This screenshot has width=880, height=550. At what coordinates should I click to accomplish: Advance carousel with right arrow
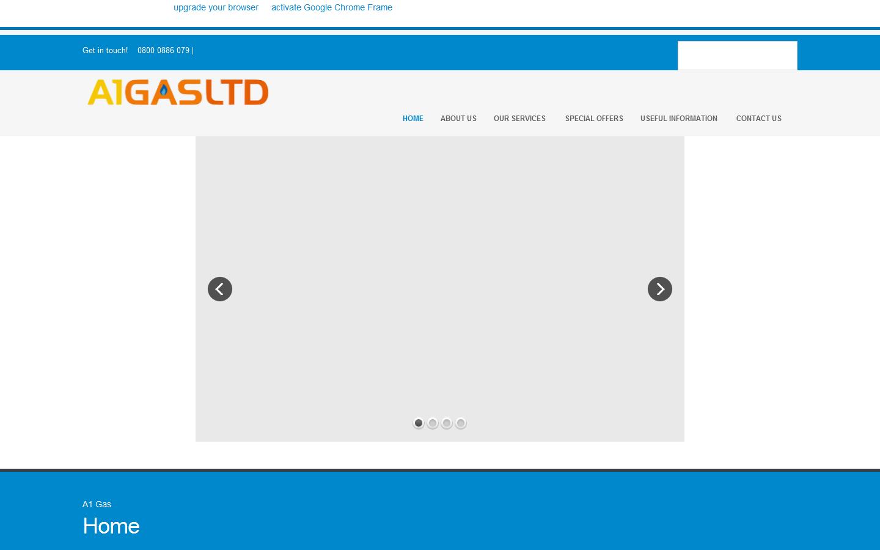pos(659,289)
